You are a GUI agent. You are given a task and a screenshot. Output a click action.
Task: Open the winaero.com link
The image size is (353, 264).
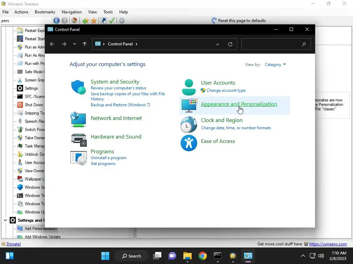coord(328,244)
